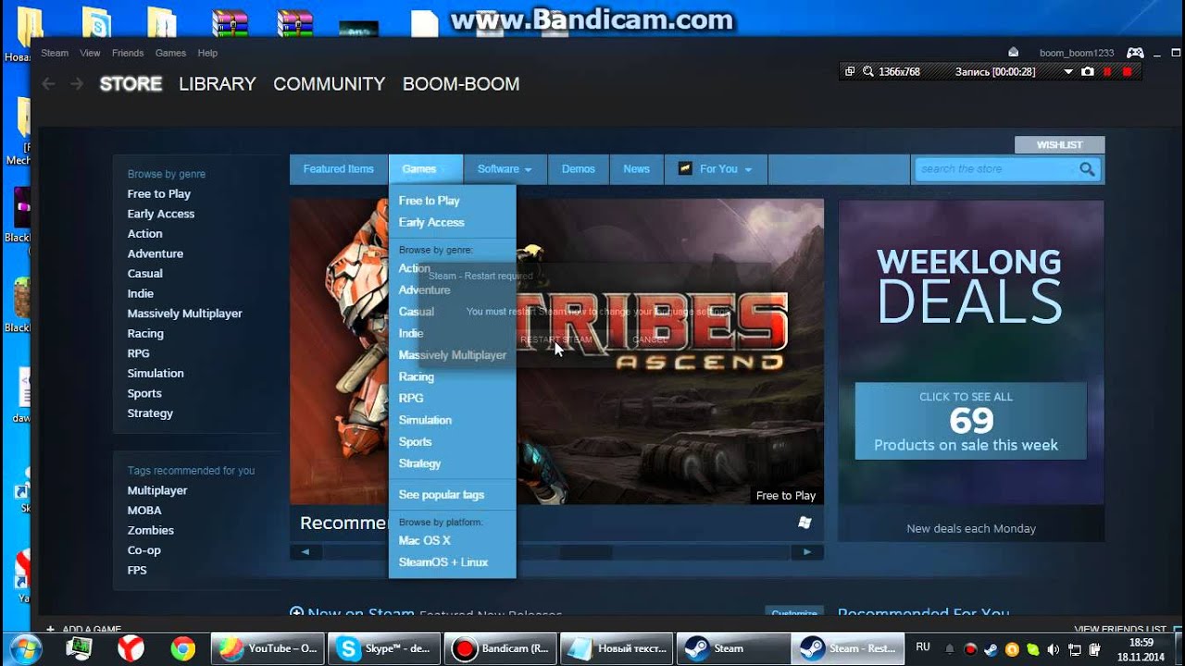Click the Windows platform icon under Tribes banner
Screen dimensions: 1185x666
(x=805, y=523)
